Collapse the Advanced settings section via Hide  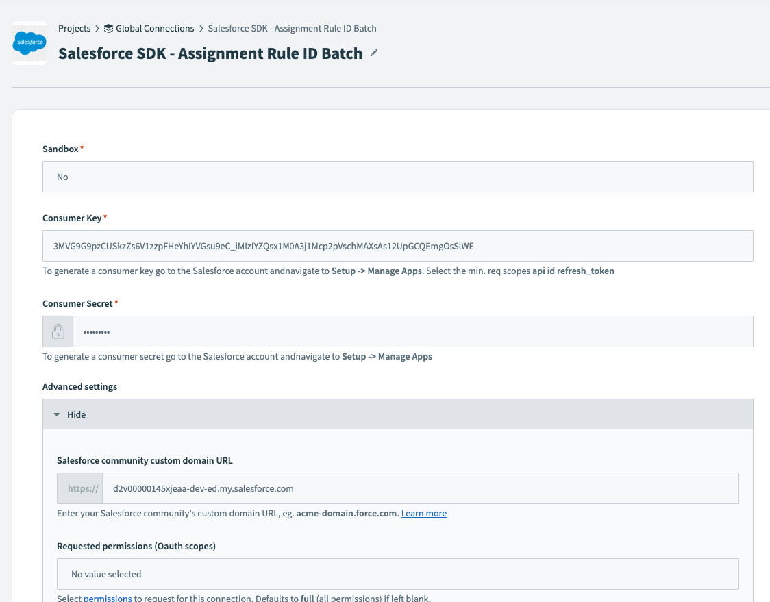[76, 414]
